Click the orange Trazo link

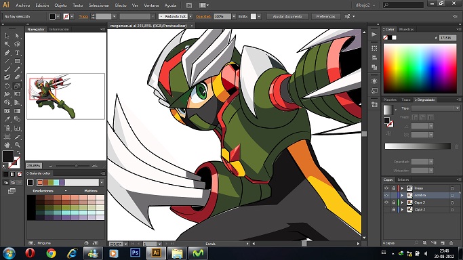pos(83,16)
